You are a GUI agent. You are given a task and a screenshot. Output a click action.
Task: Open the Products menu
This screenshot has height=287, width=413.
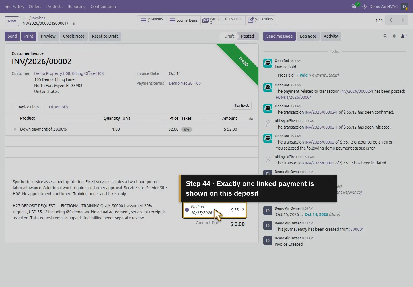(x=54, y=7)
